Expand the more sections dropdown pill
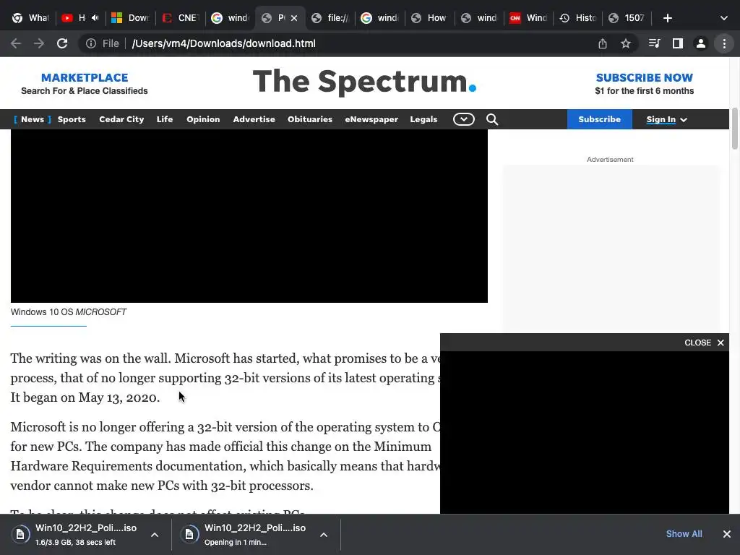 pyautogui.click(x=463, y=119)
